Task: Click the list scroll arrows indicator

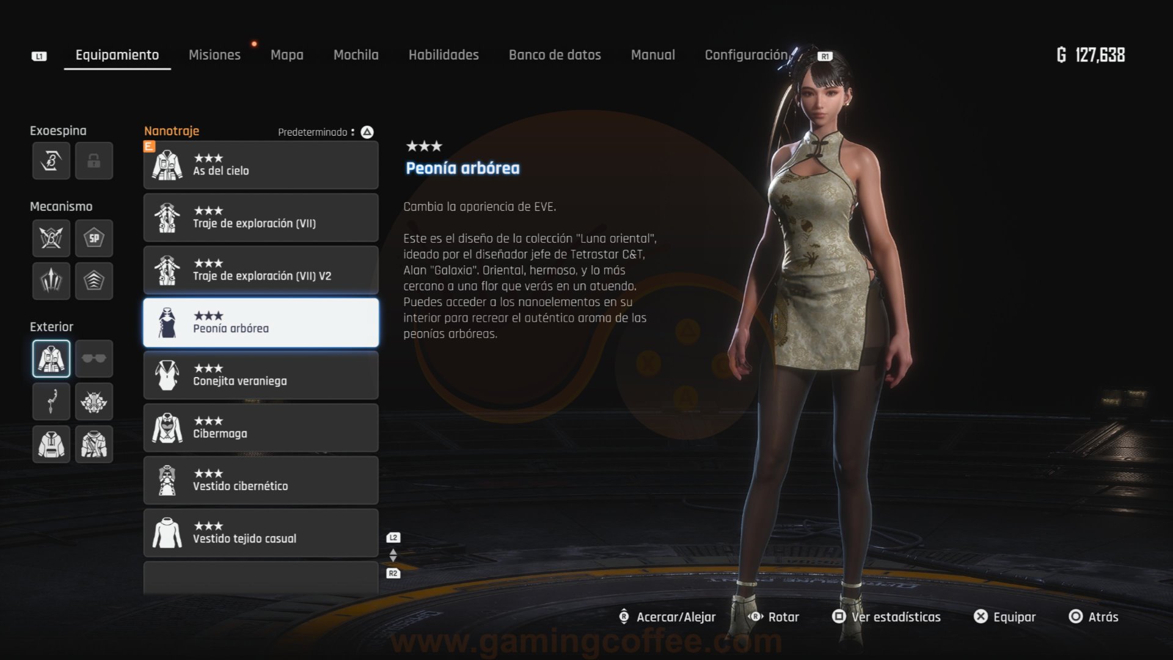Action: click(x=393, y=555)
